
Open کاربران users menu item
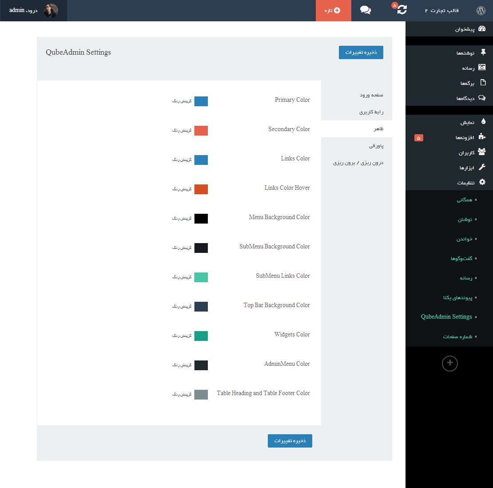point(449,152)
